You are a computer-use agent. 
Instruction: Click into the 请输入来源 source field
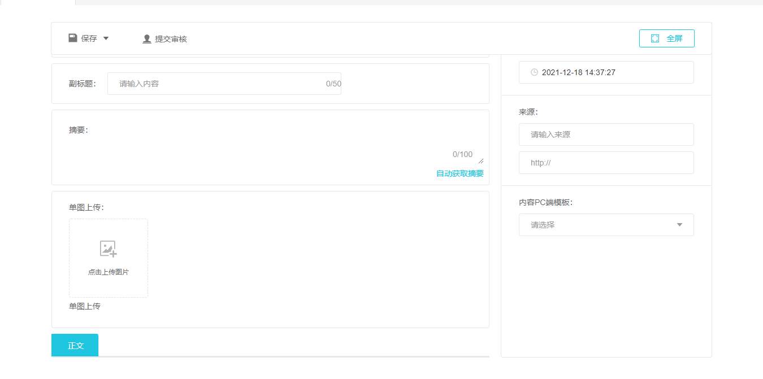pos(606,134)
